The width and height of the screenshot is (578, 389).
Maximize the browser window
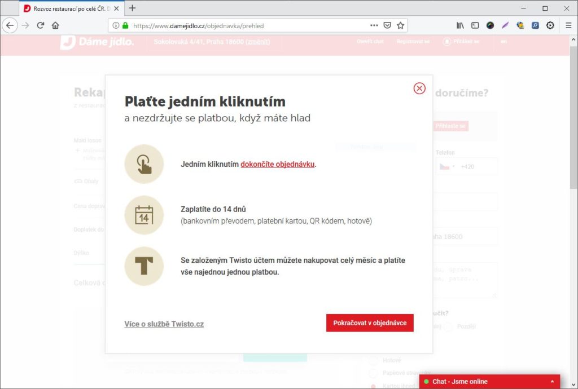pos(545,8)
